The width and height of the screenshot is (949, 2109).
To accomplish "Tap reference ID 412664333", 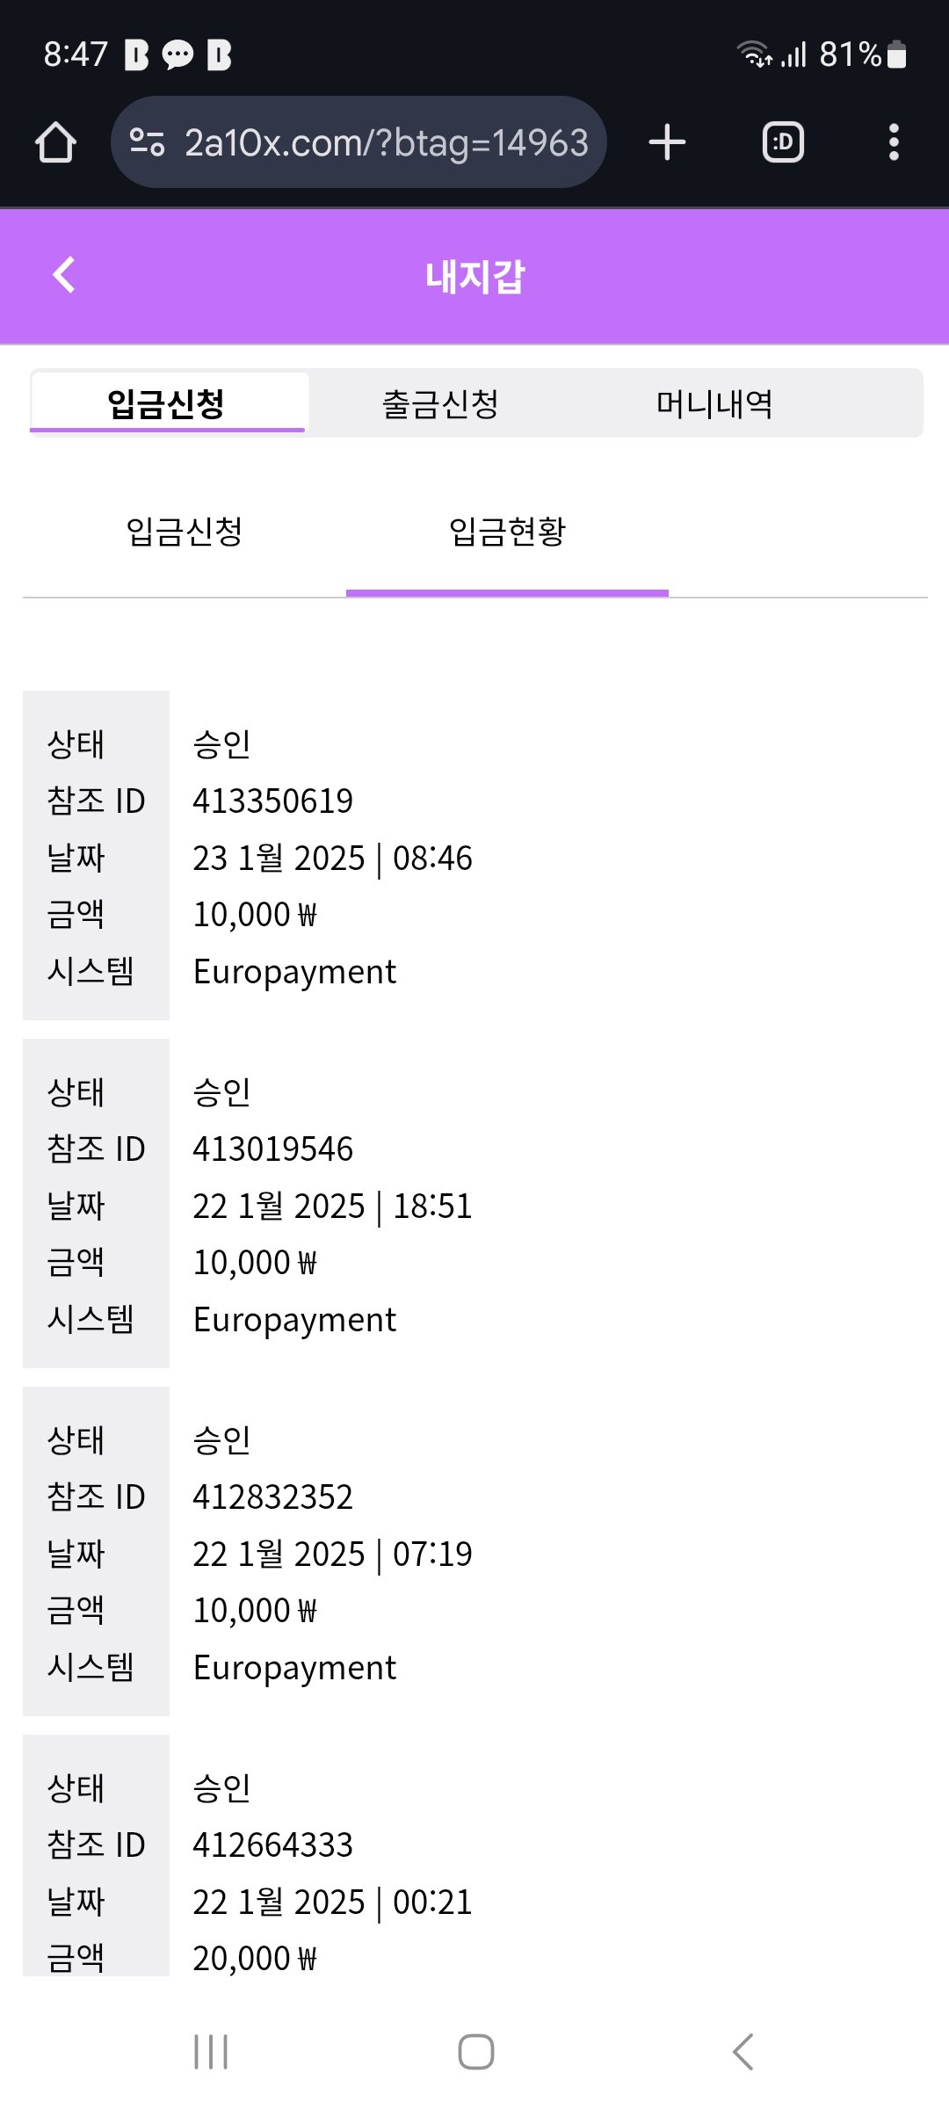I will coord(272,1844).
